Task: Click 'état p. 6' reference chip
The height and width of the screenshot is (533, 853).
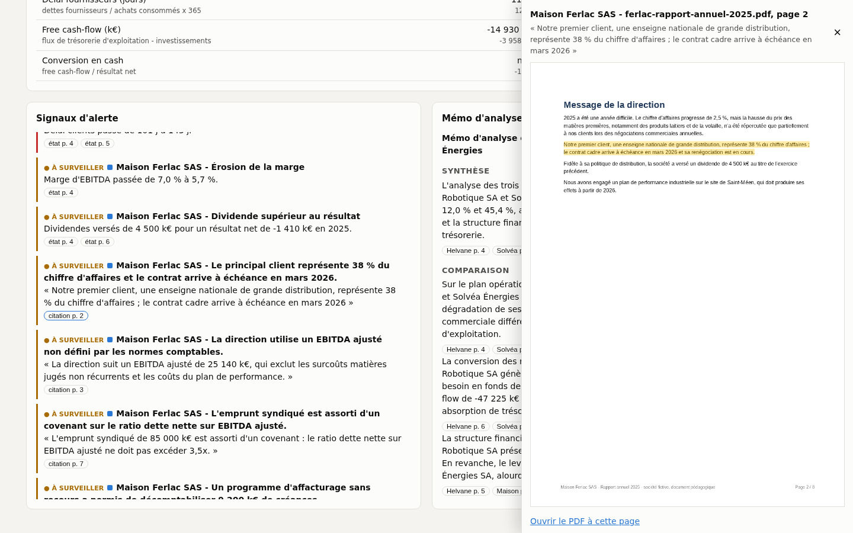Action: (97, 242)
